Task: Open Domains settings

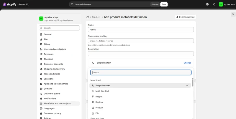Action: 60,89
